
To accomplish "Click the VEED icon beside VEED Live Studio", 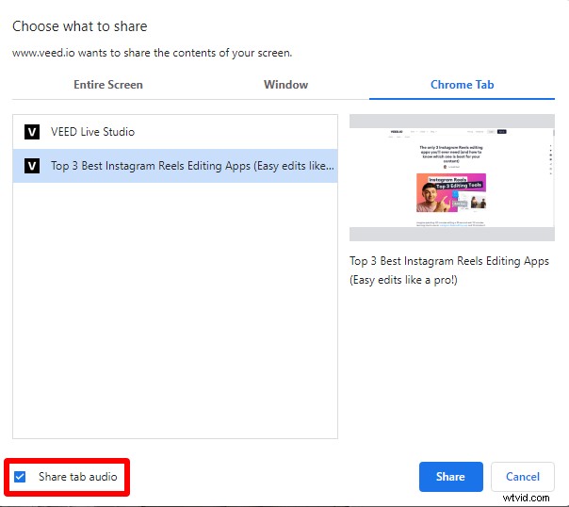I will tap(32, 132).
